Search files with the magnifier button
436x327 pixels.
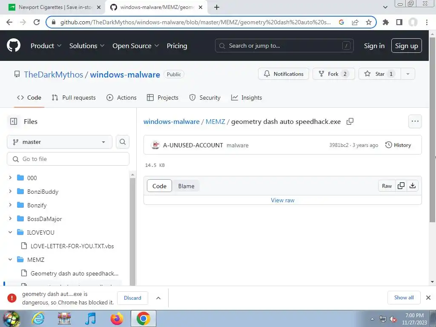(x=123, y=142)
